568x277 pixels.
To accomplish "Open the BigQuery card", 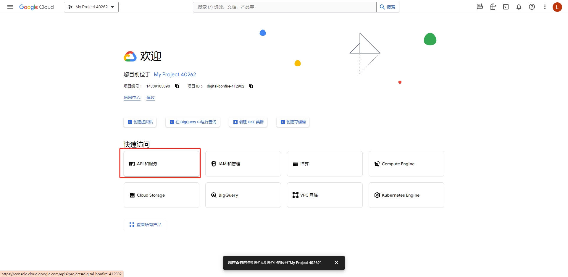I will (243, 195).
